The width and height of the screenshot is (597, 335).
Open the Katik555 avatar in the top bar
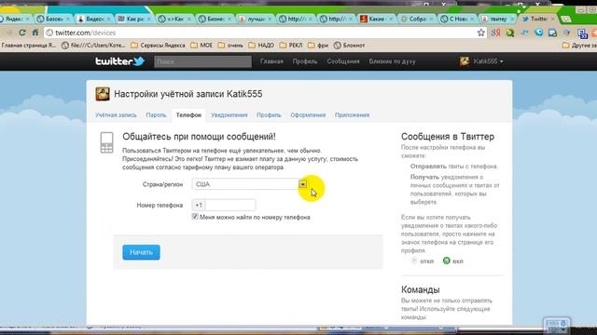point(465,61)
